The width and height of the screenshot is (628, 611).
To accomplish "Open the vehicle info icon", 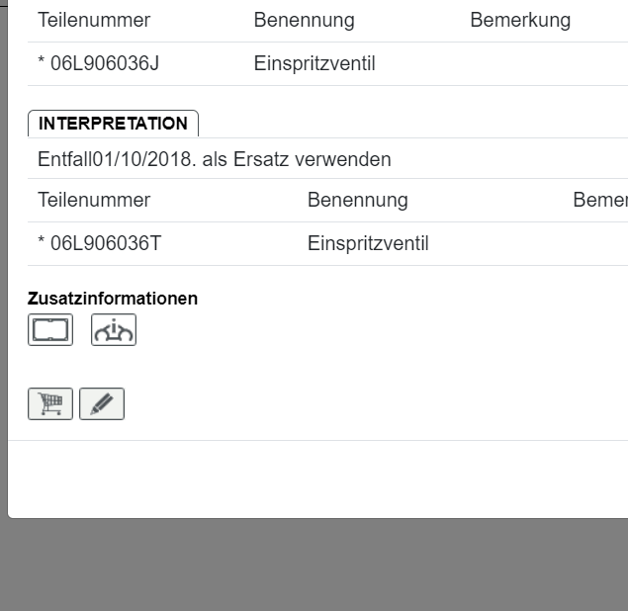I will (114, 329).
